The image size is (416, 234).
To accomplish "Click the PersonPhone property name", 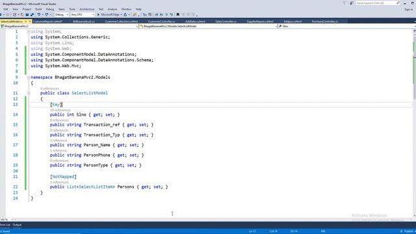I will coord(97,155).
